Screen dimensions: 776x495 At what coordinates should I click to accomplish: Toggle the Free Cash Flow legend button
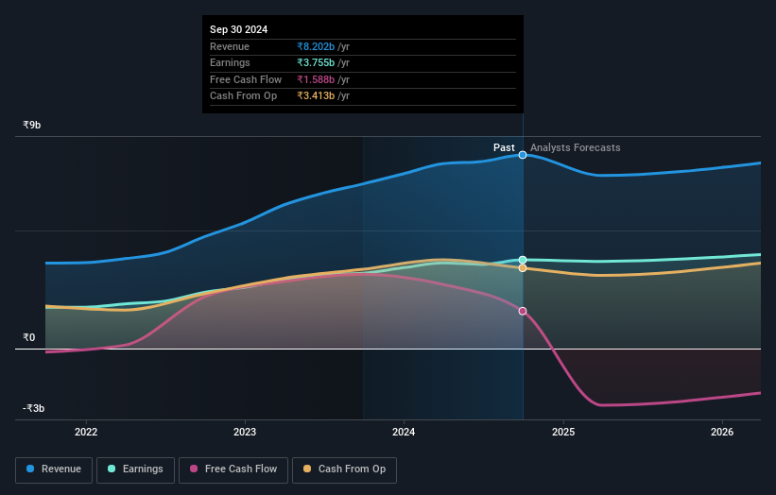click(233, 469)
